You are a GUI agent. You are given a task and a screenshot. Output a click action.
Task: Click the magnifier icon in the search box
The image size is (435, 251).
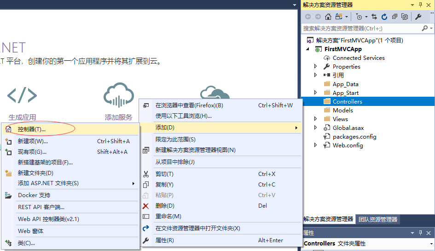point(424,29)
